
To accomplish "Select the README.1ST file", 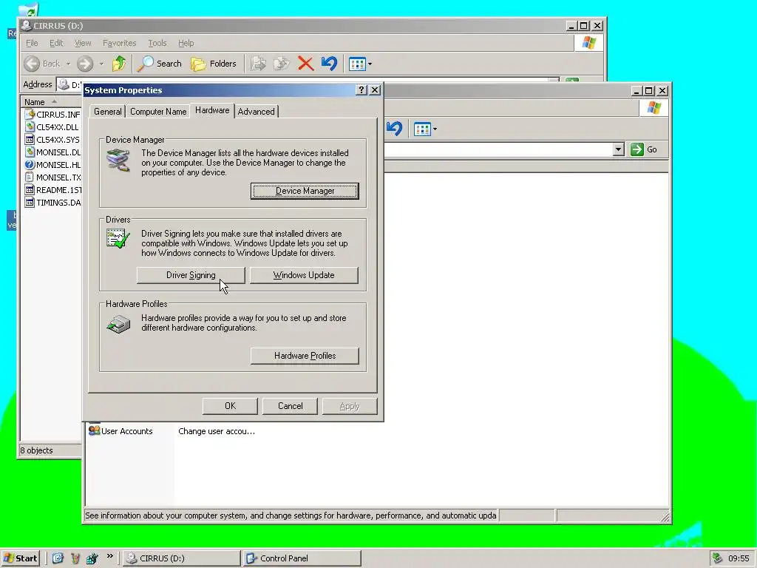I will point(53,190).
